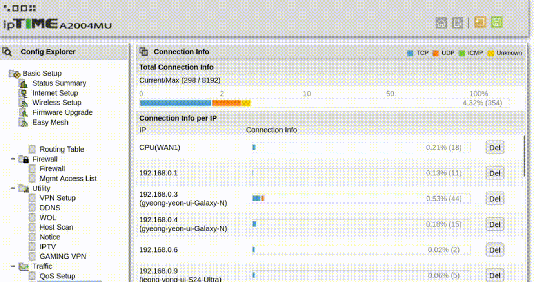Click the Easy Mesh icon
Screen dimensions: 534x282
pos(24,123)
